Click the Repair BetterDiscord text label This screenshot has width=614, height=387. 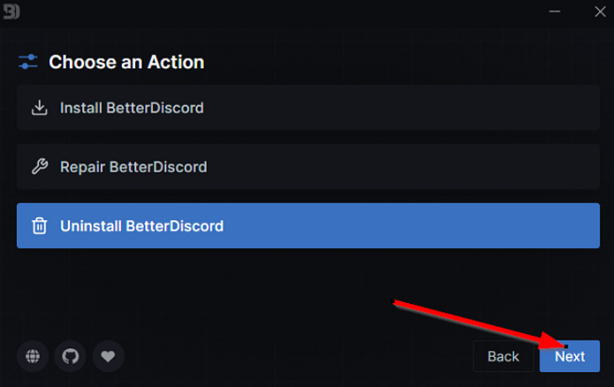pyautogui.click(x=133, y=167)
